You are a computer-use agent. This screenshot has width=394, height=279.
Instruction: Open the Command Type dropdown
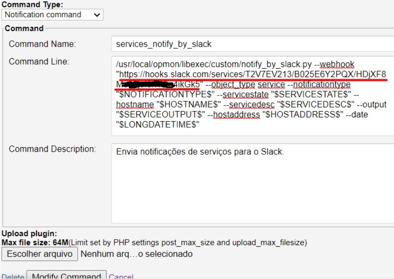[x=52, y=15]
